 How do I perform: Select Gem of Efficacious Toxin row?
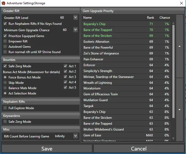(126, 94)
